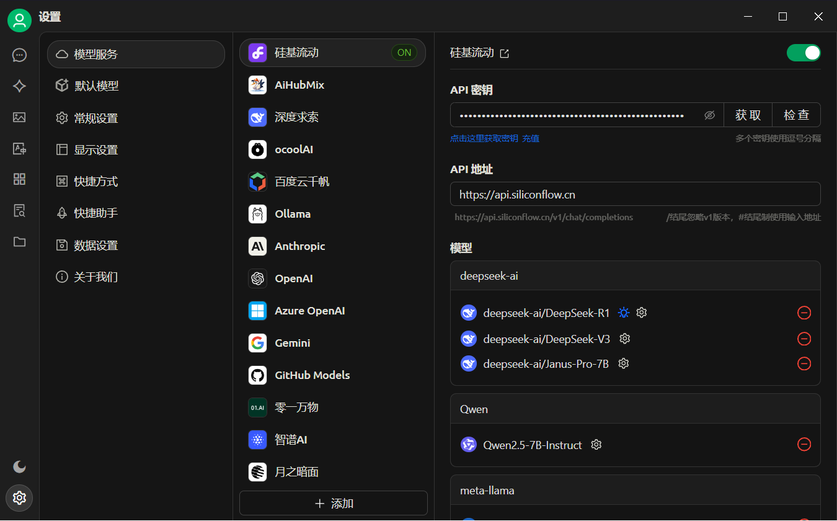This screenshot has height=521, width=837.
Task: Select 智谱AI provider
Action: pyautogui.click(x=333, y=440)
